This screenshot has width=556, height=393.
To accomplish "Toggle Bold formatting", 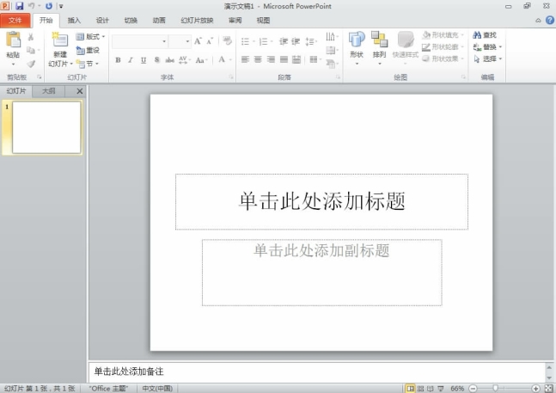I will click(119, 60).
